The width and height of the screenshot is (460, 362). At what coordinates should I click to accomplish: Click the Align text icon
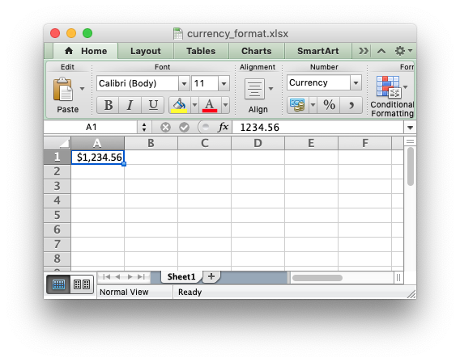[254, 89]
